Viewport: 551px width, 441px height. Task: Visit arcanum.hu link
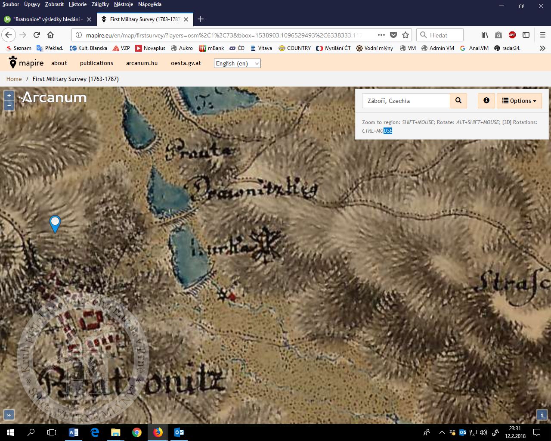[142, 63]
